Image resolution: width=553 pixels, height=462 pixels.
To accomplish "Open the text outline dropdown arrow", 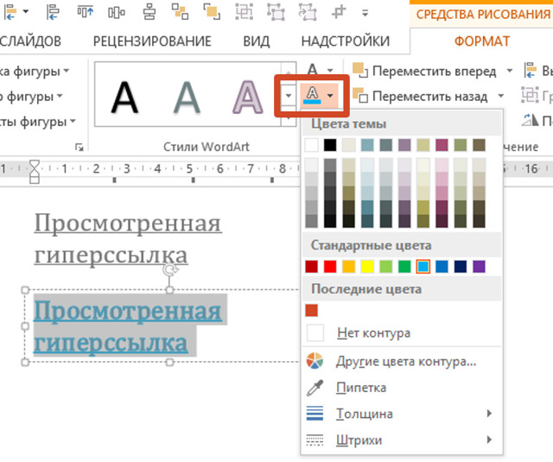I will pyautogui.click(x=330, y=96).
